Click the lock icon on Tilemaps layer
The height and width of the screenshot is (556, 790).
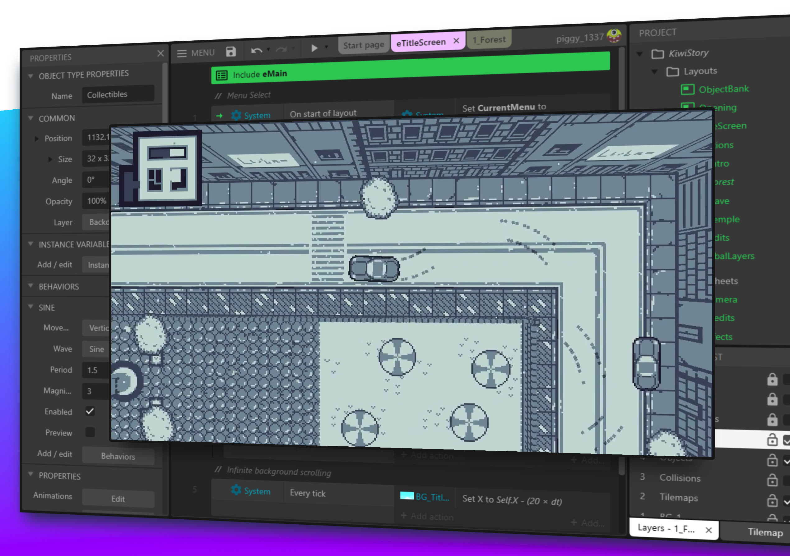point(772,501)
